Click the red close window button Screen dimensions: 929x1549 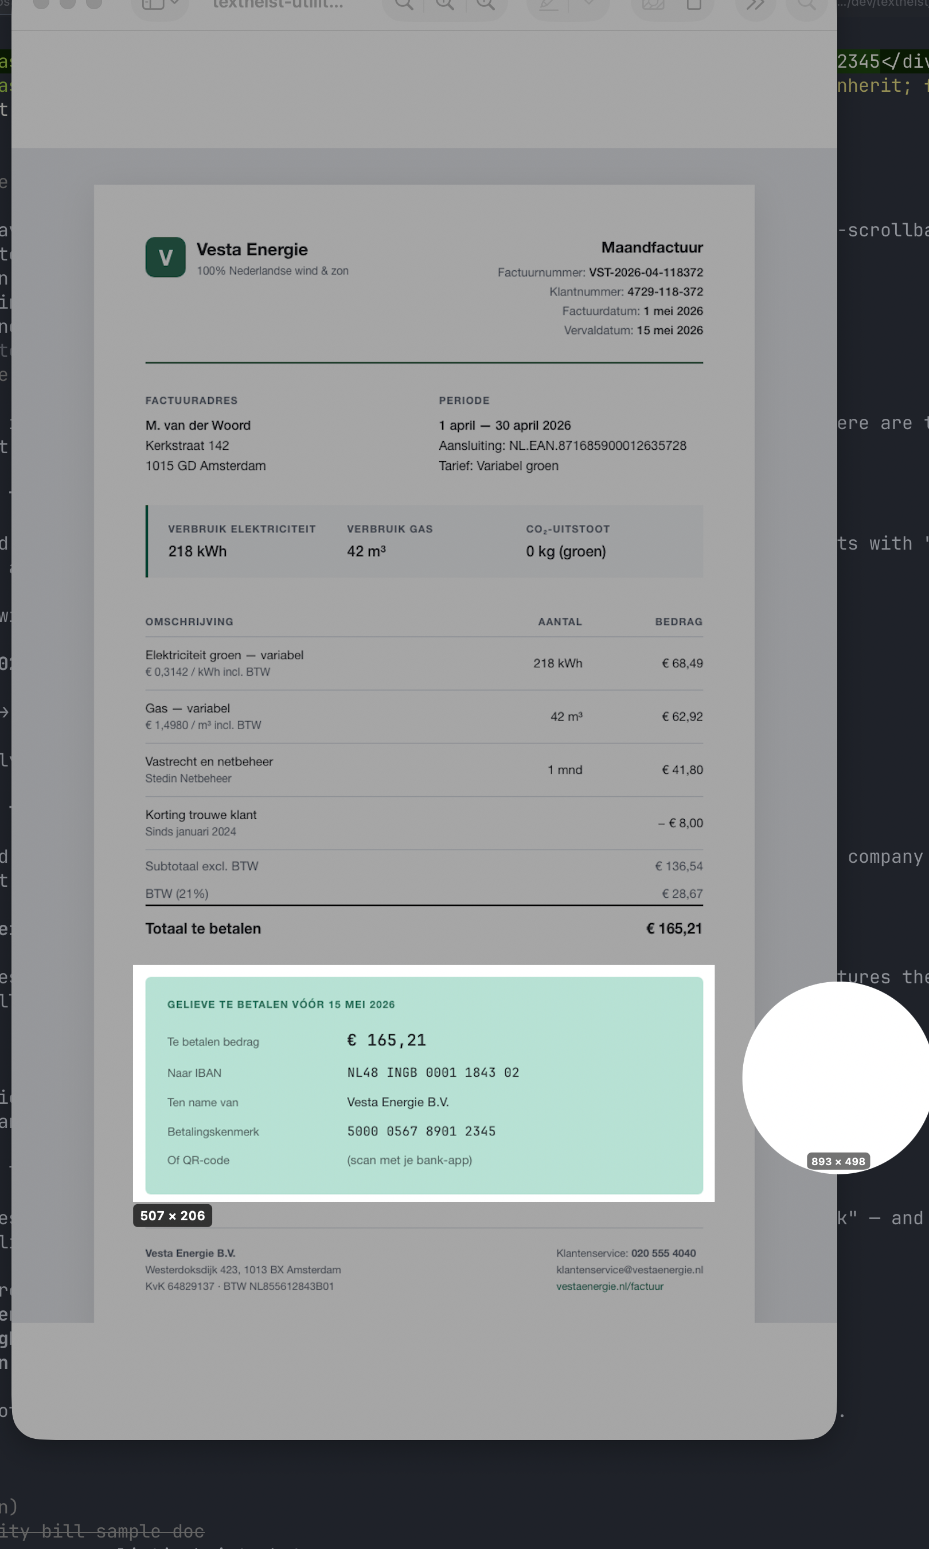(x=41, y=3)
